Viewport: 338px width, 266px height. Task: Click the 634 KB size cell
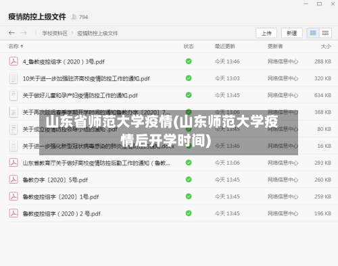322,95
